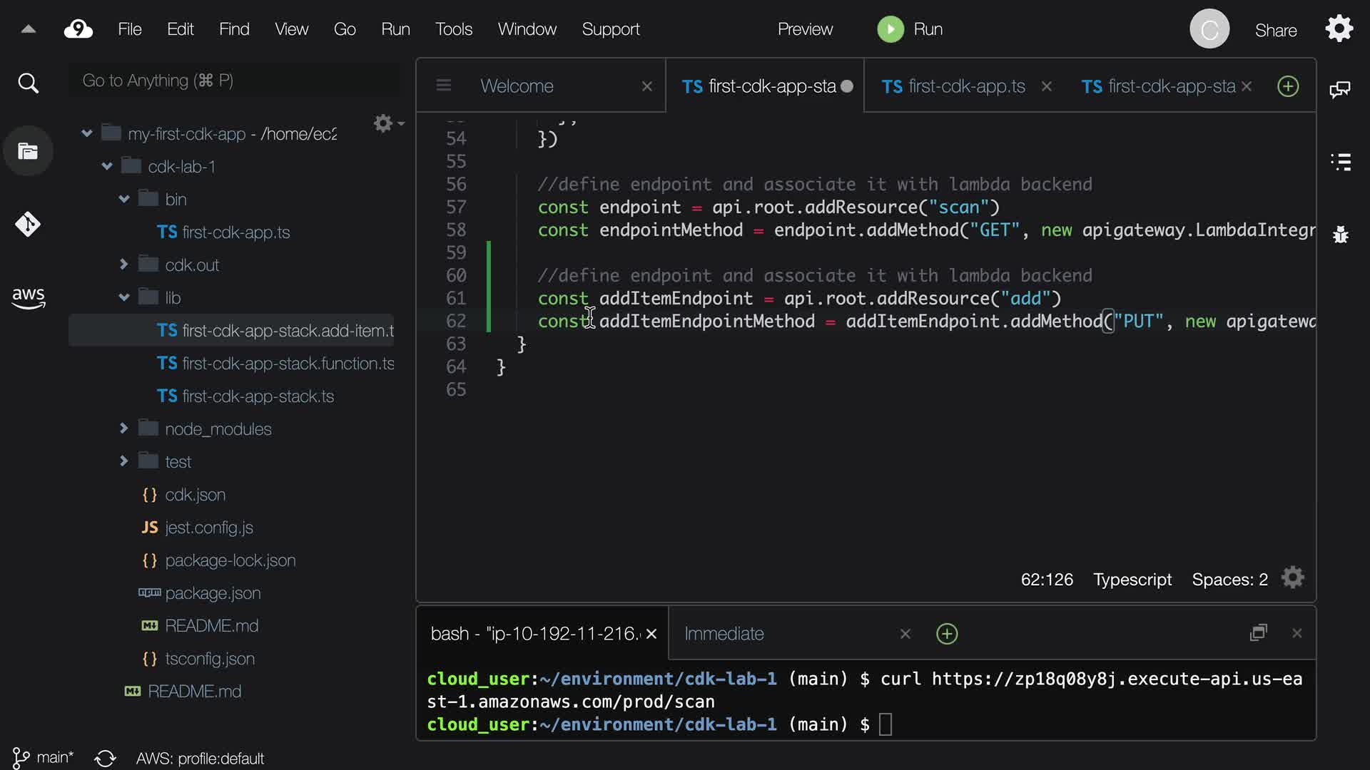Screen dimensions: 1370x770
Task: Toggle the Environment file tree panel
Action: pos(28,151)
